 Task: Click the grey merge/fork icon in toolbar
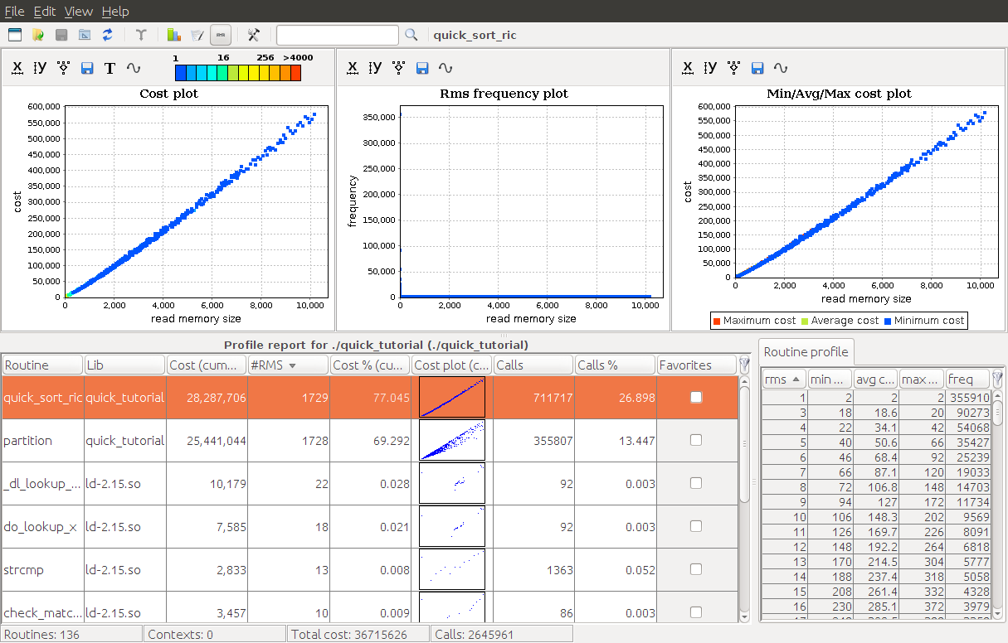(142, 35)
